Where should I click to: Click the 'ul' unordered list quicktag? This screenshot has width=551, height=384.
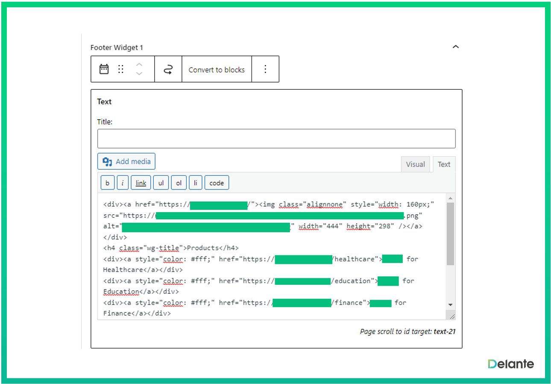point(161,183)
